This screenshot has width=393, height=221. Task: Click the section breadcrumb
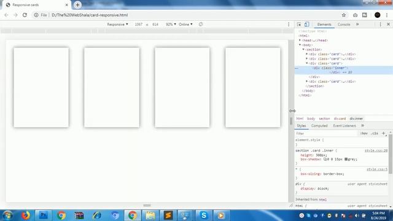click(x=324, y=118)
